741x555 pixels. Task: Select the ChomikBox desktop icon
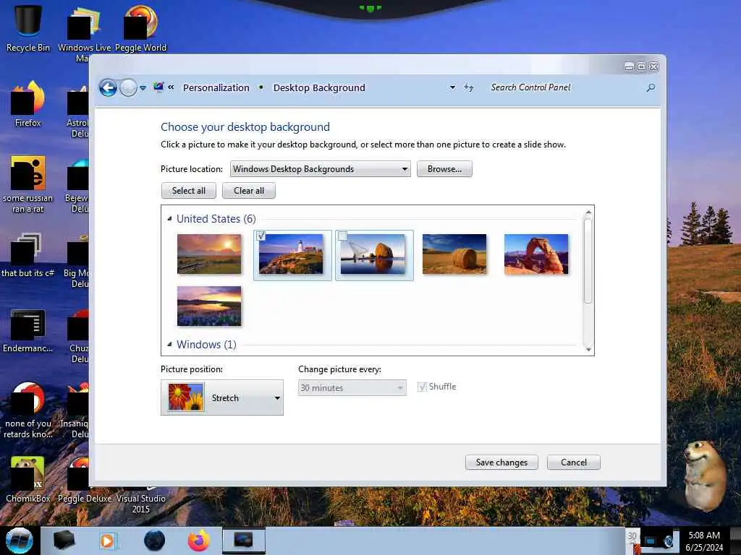point(28,479)
